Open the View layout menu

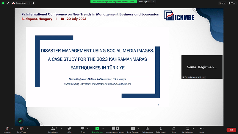point(232,3)
